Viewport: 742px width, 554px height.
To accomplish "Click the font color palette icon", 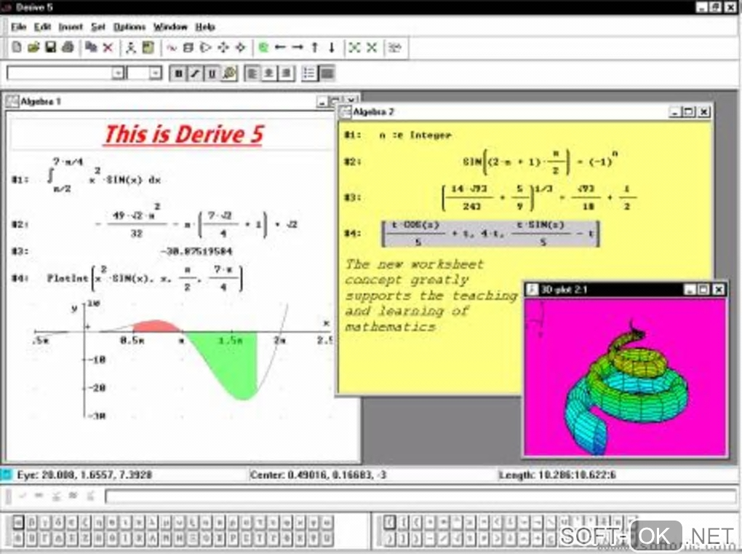I will click(x=229, y=74).
